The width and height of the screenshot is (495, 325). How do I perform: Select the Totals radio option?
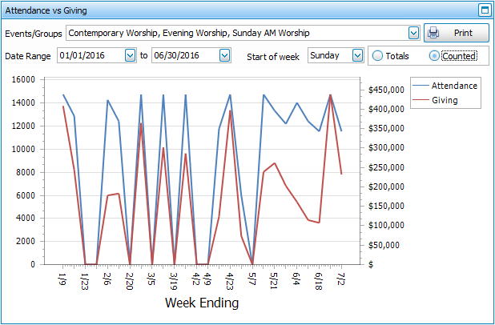click(378, 56)
